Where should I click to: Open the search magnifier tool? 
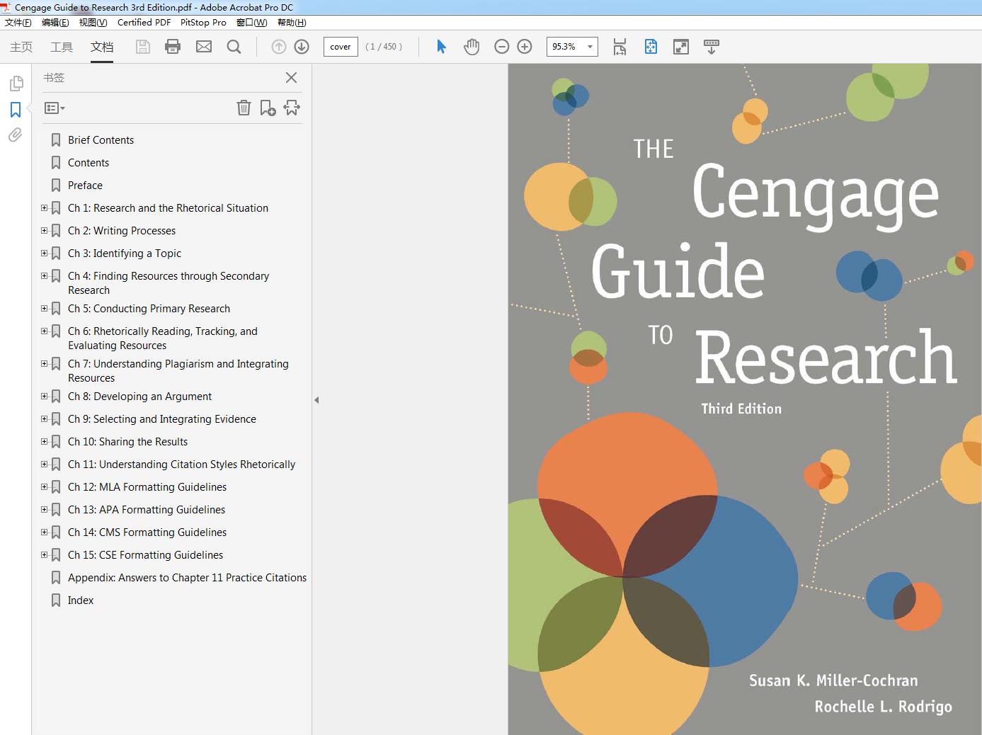click(x=234, y=47)
